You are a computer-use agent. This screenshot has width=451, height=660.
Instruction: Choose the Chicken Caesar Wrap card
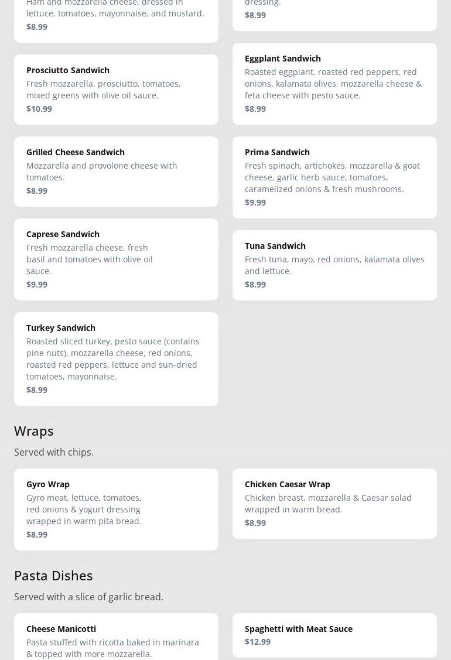(x=334, y=503)
